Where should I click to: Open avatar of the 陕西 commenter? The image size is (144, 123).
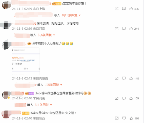pos(6,114)
